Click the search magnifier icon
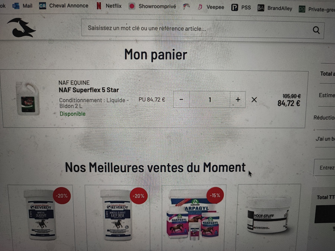This screenshot has height=251, width=335. pos(316,30)
